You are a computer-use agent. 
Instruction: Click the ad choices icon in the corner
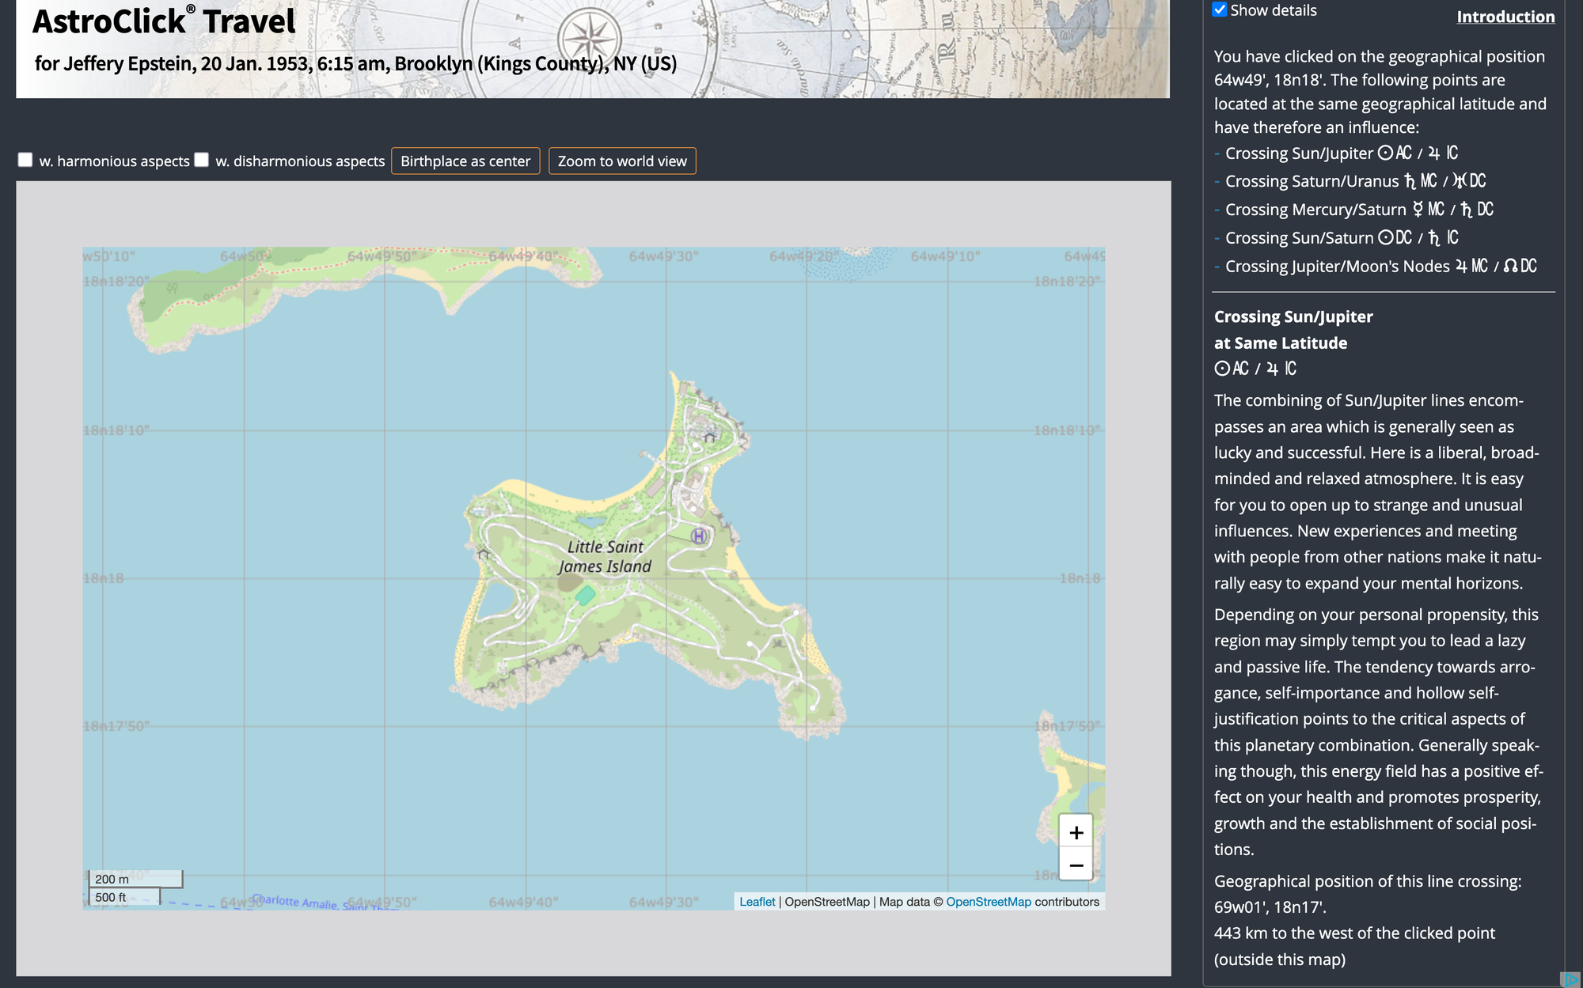tap(1571, 979)
